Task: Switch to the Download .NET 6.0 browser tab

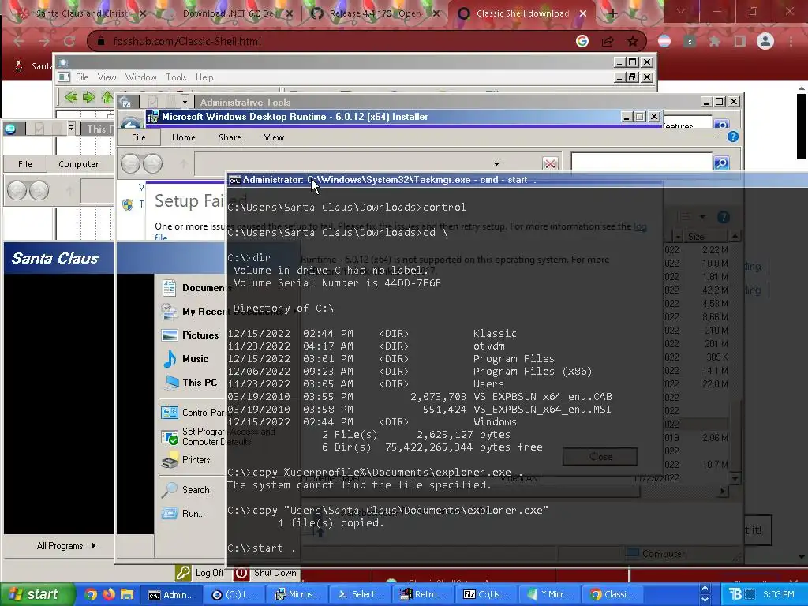Action: (x=230, y=13)
